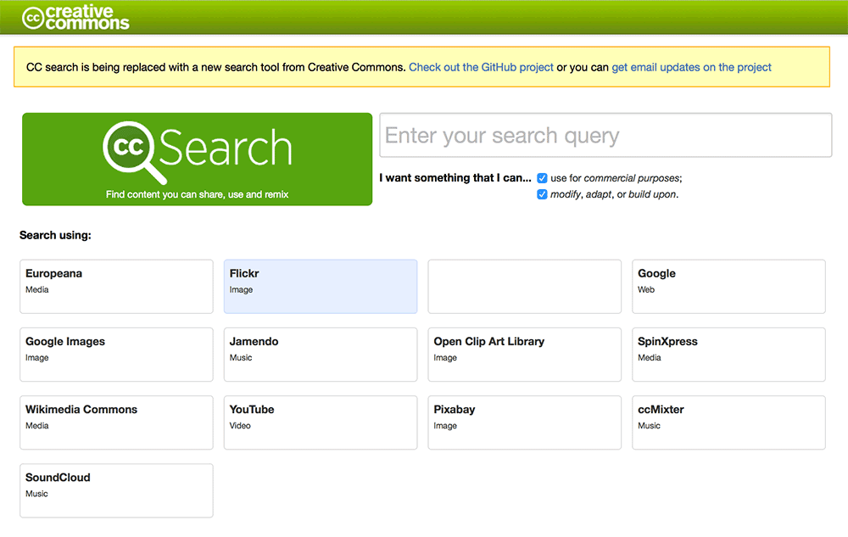Select YouTube video as search source
This screenshot has width=848, height=537.
pyautogui.click(x=321, y=422)
